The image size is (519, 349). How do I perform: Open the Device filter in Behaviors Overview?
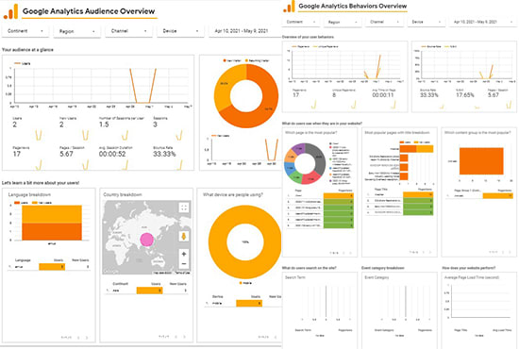(426, 22)
